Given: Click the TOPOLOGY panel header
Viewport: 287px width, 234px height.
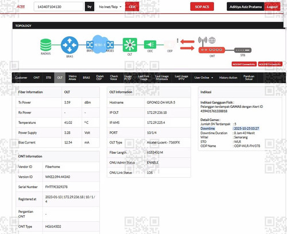Looking at the screenshot, I should tap(148, 26).
